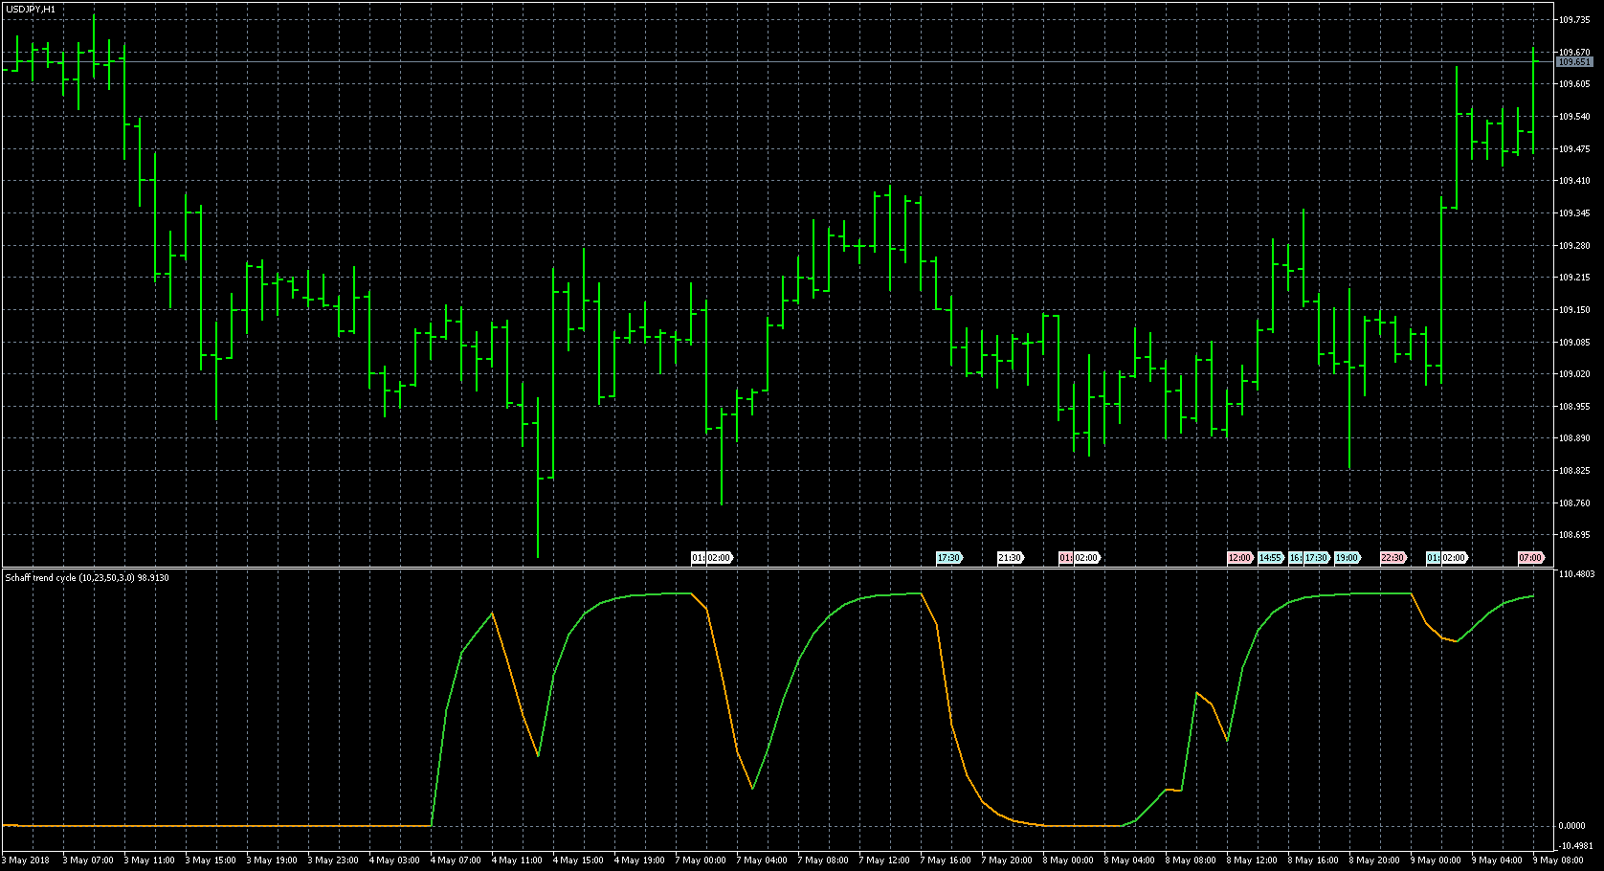Pick the 8 May 12:00 time label
Viewport: 1604px width, 871px height.
tap(1253, 860)
